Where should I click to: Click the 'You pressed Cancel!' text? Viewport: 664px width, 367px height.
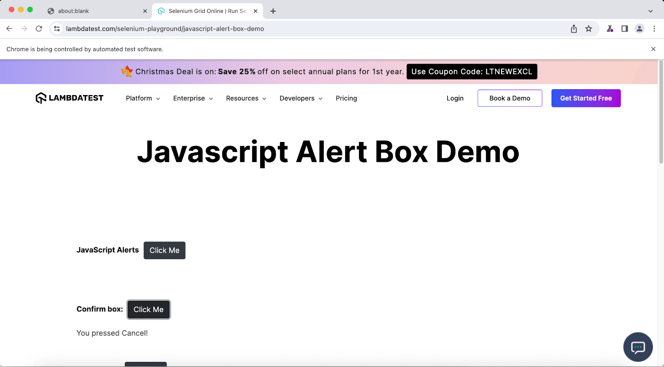pos(112,333)
